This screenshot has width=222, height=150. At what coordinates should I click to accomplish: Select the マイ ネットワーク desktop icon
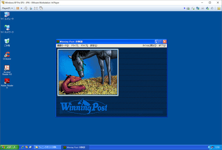click(7, 29)
